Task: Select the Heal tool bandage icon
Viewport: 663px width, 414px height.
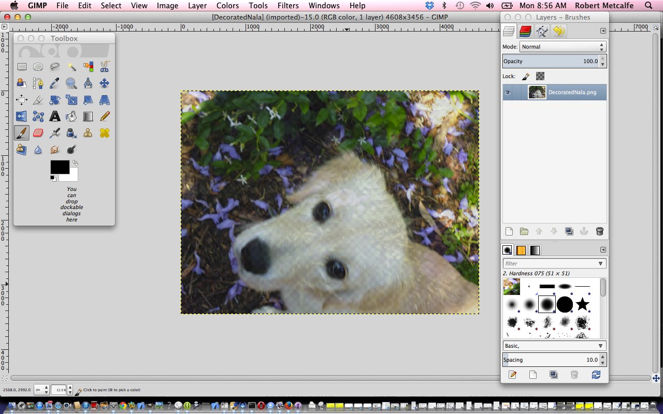Action: pos(105,133)
